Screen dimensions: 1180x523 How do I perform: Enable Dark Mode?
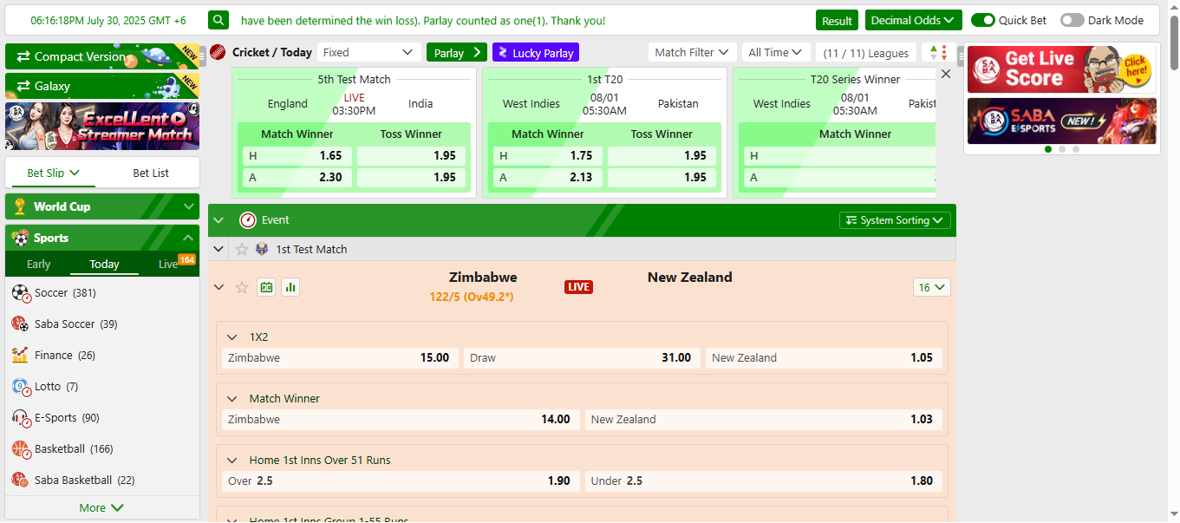(x=1072, y=19)
